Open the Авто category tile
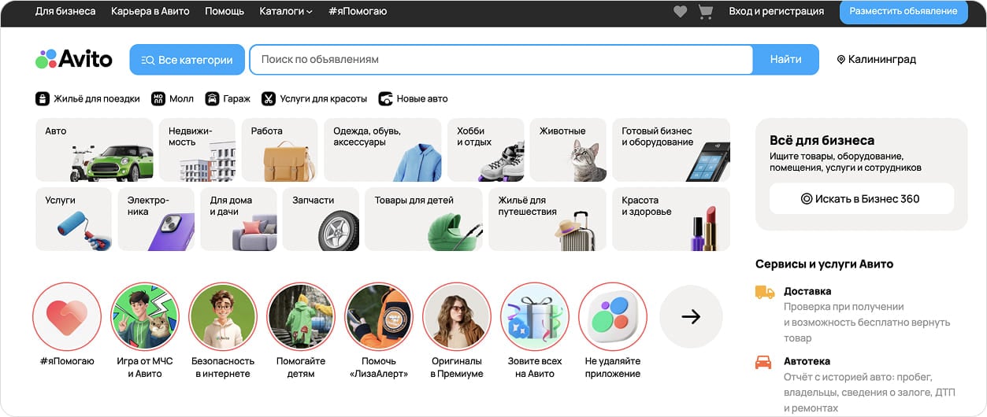The image size is (987, 417). (95, 150)
